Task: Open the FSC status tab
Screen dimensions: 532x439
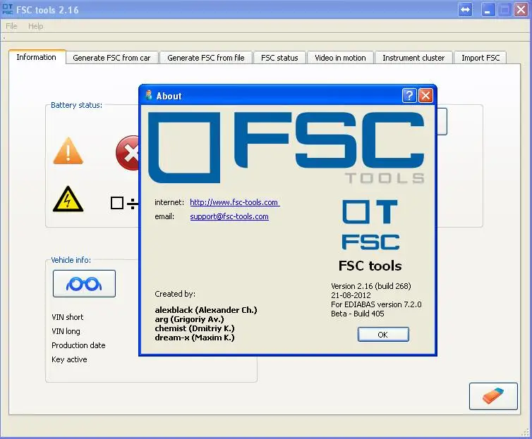Action: tap(279, 58)
